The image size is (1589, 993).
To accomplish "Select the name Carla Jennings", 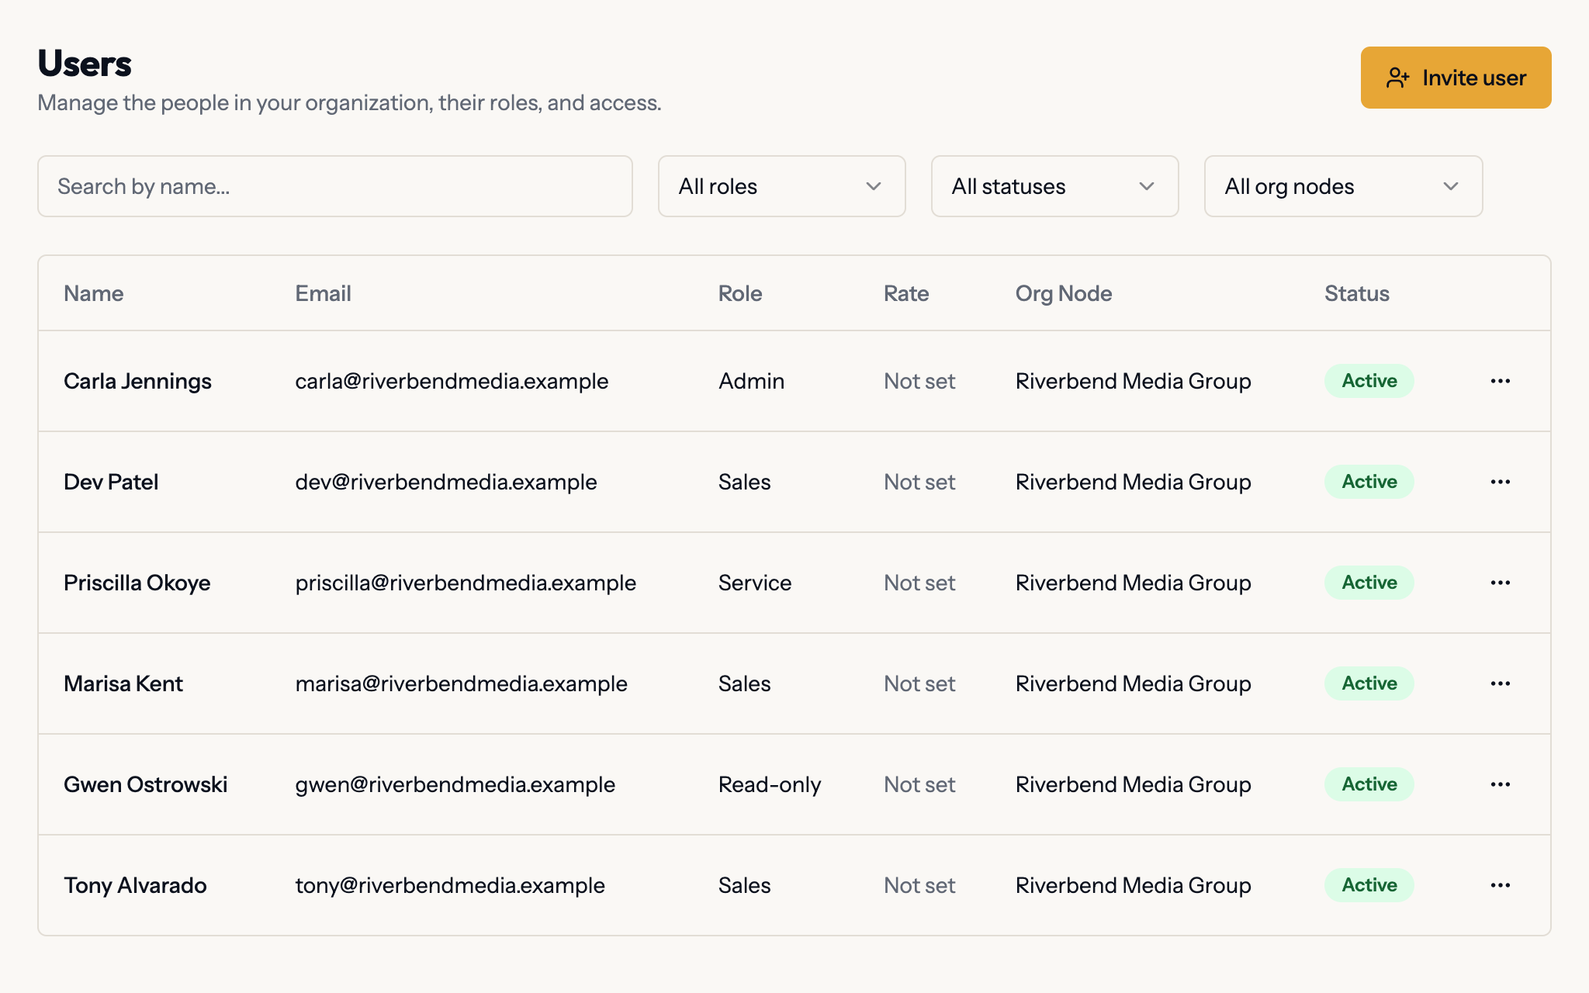I will tap(137, 381).
